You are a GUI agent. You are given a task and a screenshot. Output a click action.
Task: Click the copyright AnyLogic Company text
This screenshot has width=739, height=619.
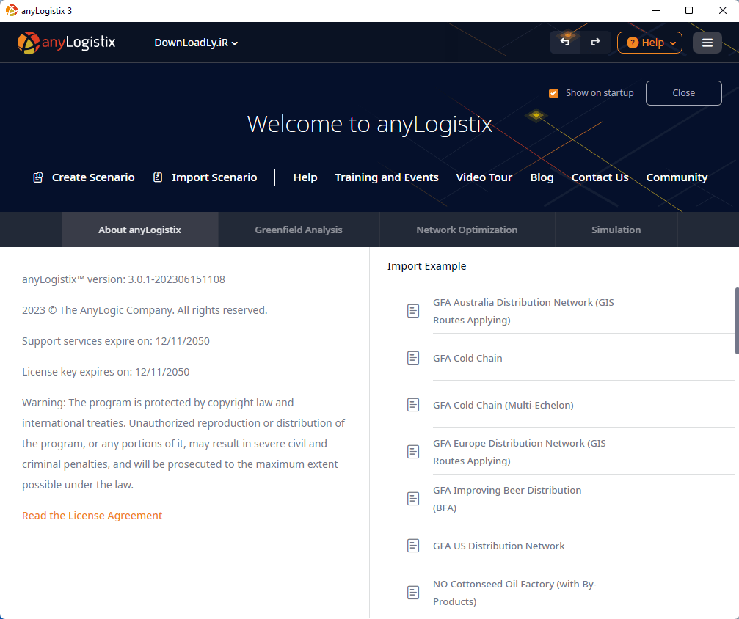point(145,310)
